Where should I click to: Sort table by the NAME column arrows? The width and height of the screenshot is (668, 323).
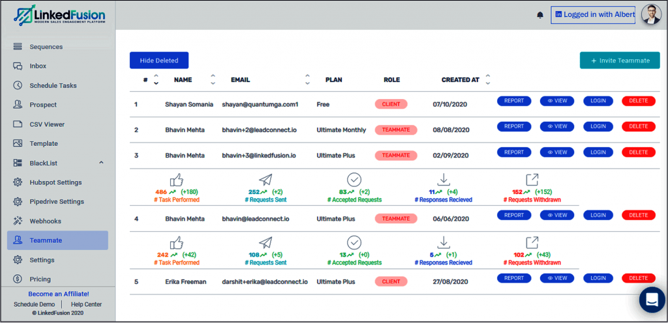213,79
